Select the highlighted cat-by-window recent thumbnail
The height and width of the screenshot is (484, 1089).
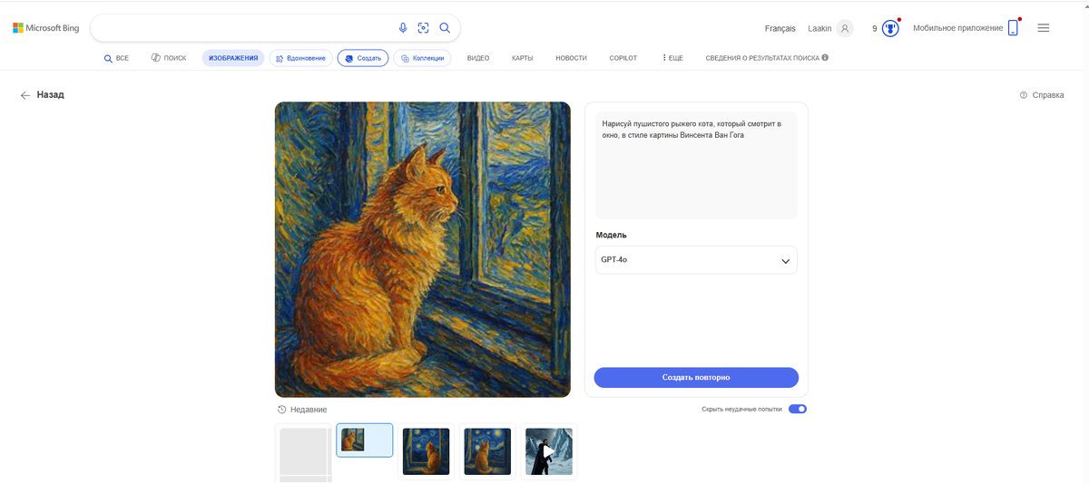tap(365, 440)
